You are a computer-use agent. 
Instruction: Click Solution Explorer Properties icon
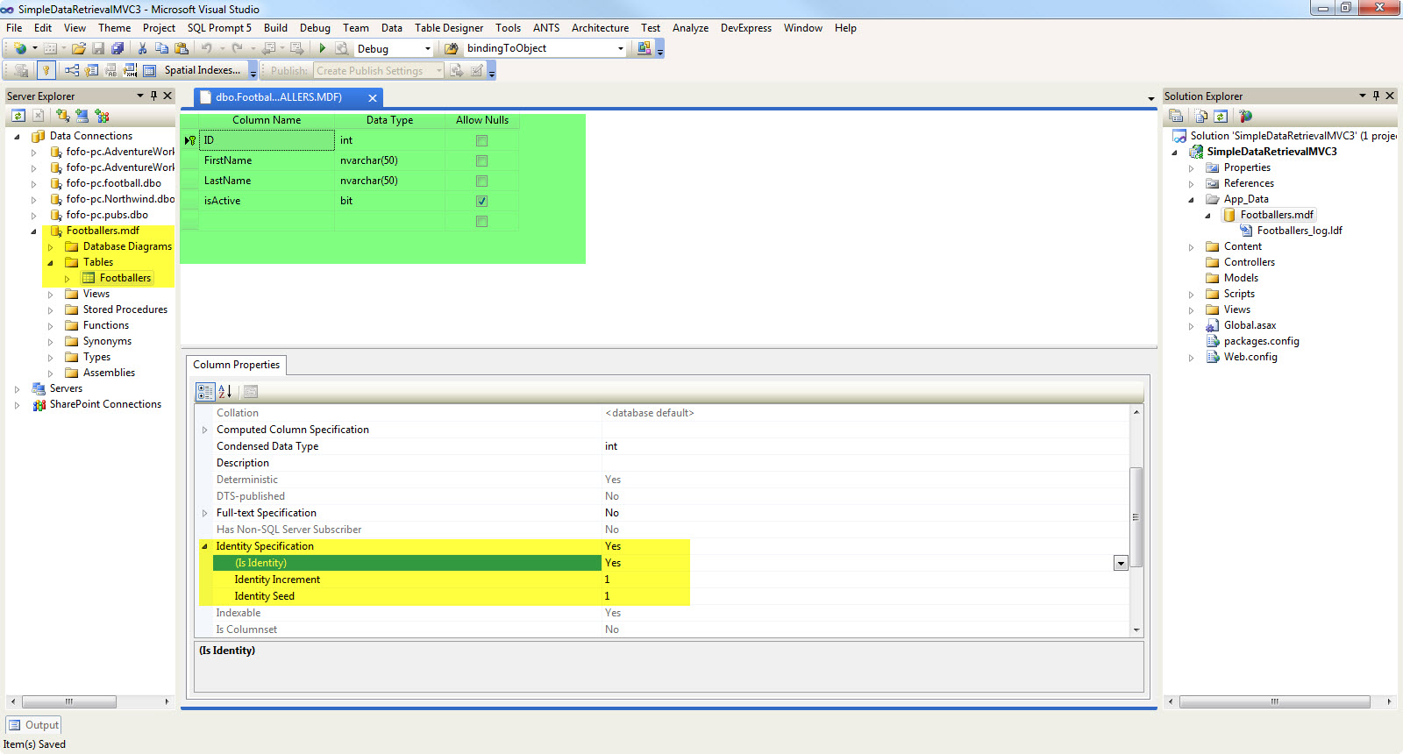(x=1176, y=116)
